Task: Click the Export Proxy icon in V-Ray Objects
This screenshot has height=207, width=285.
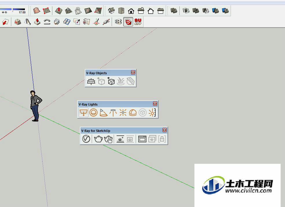Action: click(101, 81)
